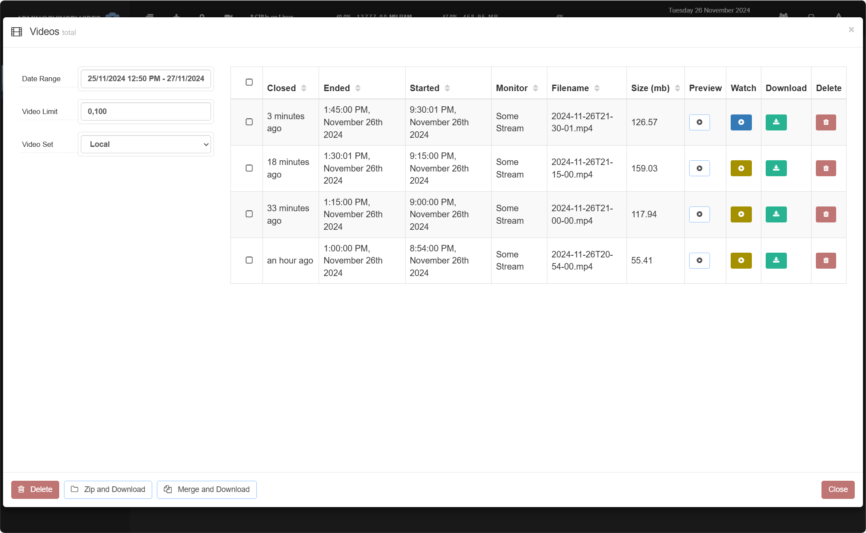Click size value 117.94

pos(644,214)
